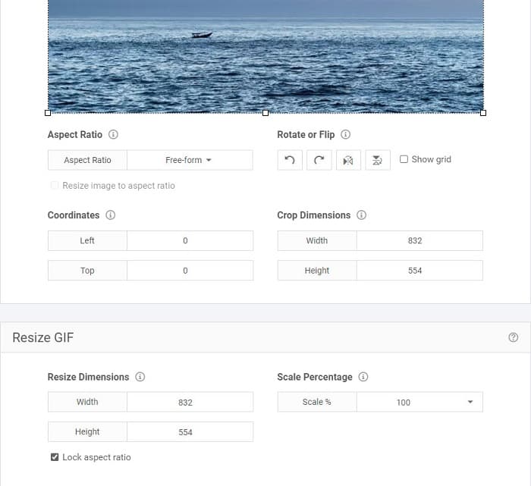
Task: Click the Scale Percentage info icon
Action: click(363, 377)
